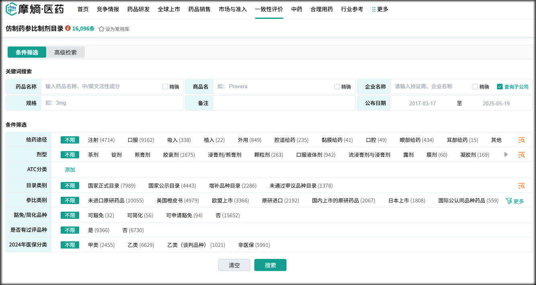Open the 公布日期 end date picker
The width and height of the screenshot is (536, 285).
click(496, 103)
